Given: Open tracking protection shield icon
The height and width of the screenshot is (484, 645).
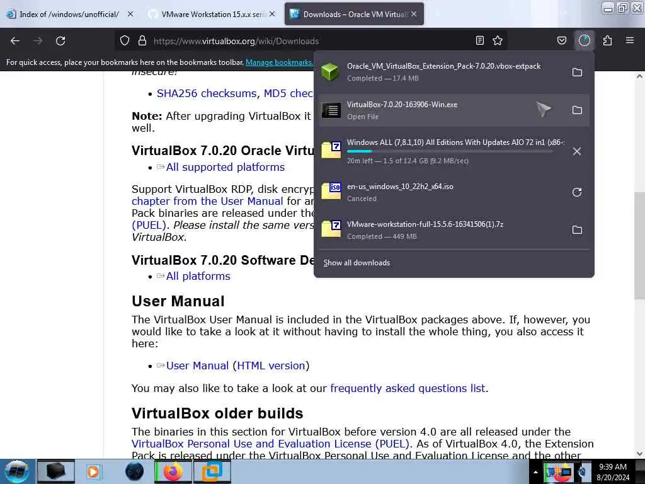Looking at the screenshot, I should (x=125, y=41).
